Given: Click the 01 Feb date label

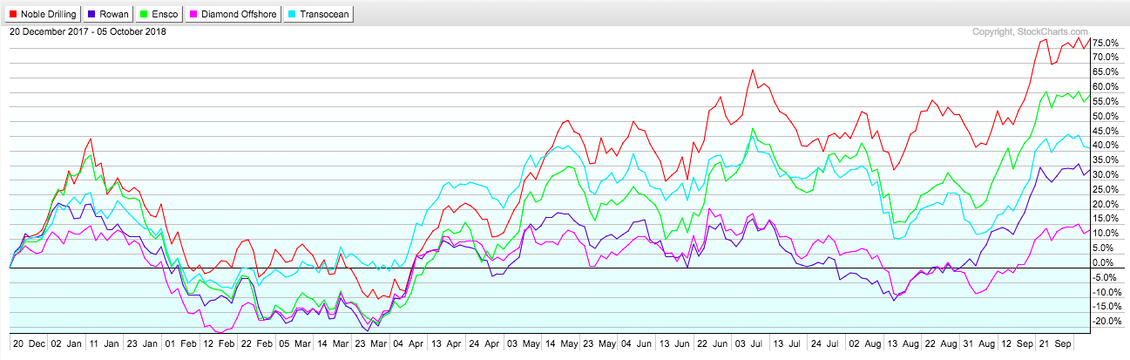Looking at the screenshot, I should pyautogui.click(x=179, y=344).
